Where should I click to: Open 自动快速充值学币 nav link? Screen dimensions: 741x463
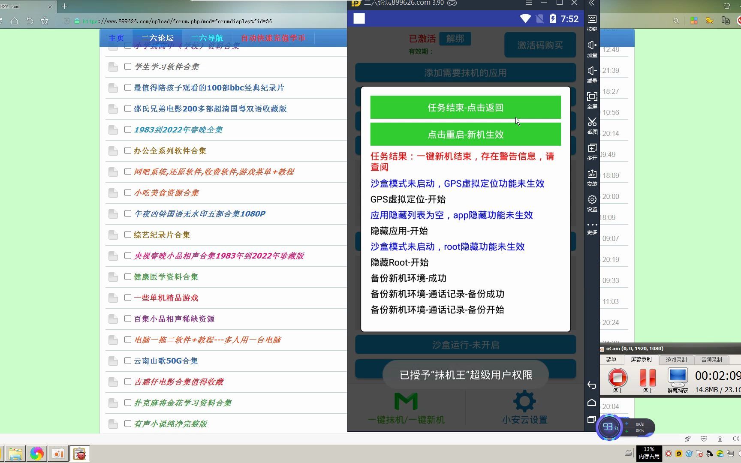pyautogui.click(x=273, y=38)
